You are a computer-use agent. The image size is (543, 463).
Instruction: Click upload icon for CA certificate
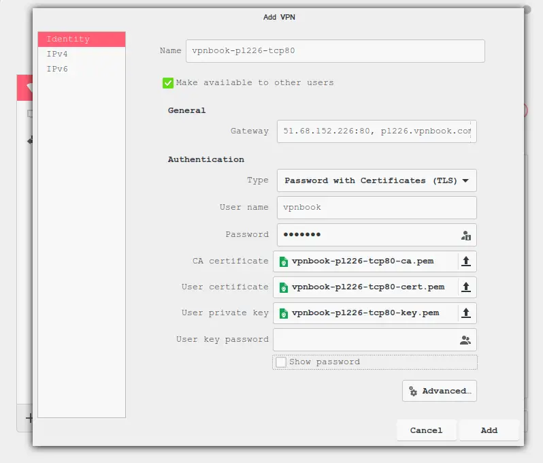point(467,261)
